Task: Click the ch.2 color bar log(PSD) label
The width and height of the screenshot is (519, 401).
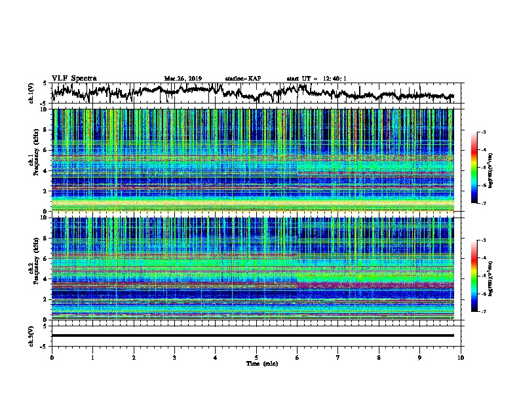Action: tap(491, 278)
